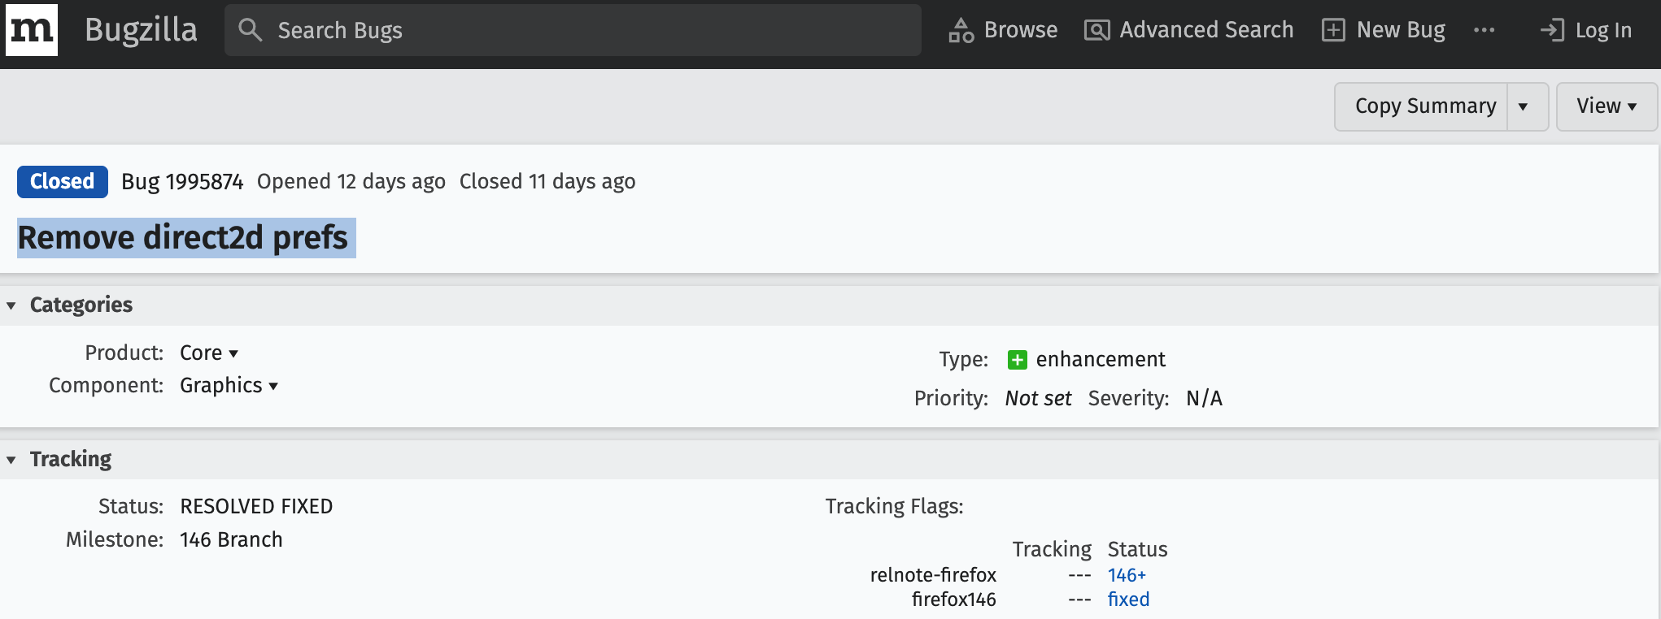Open the Browse menu item
Screen dimensions: 1661x619
pos(1020,30)
